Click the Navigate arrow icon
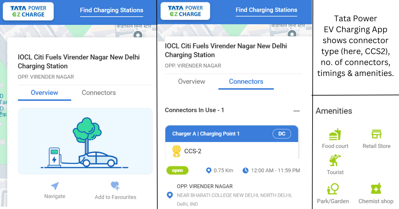 click(x=55, y=186)
